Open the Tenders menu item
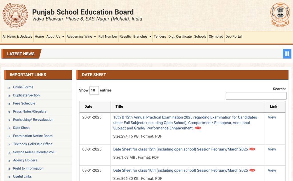This screenshot has height=181, width=293. click(160, 37)
